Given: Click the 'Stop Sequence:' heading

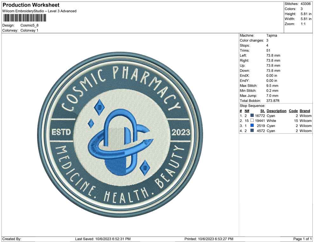Looking at the screenshot, I should coord(252,106).
